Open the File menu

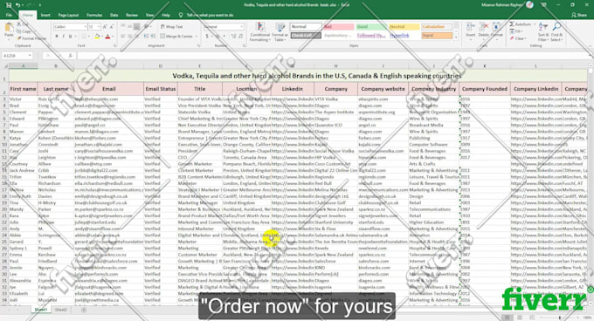9,15
